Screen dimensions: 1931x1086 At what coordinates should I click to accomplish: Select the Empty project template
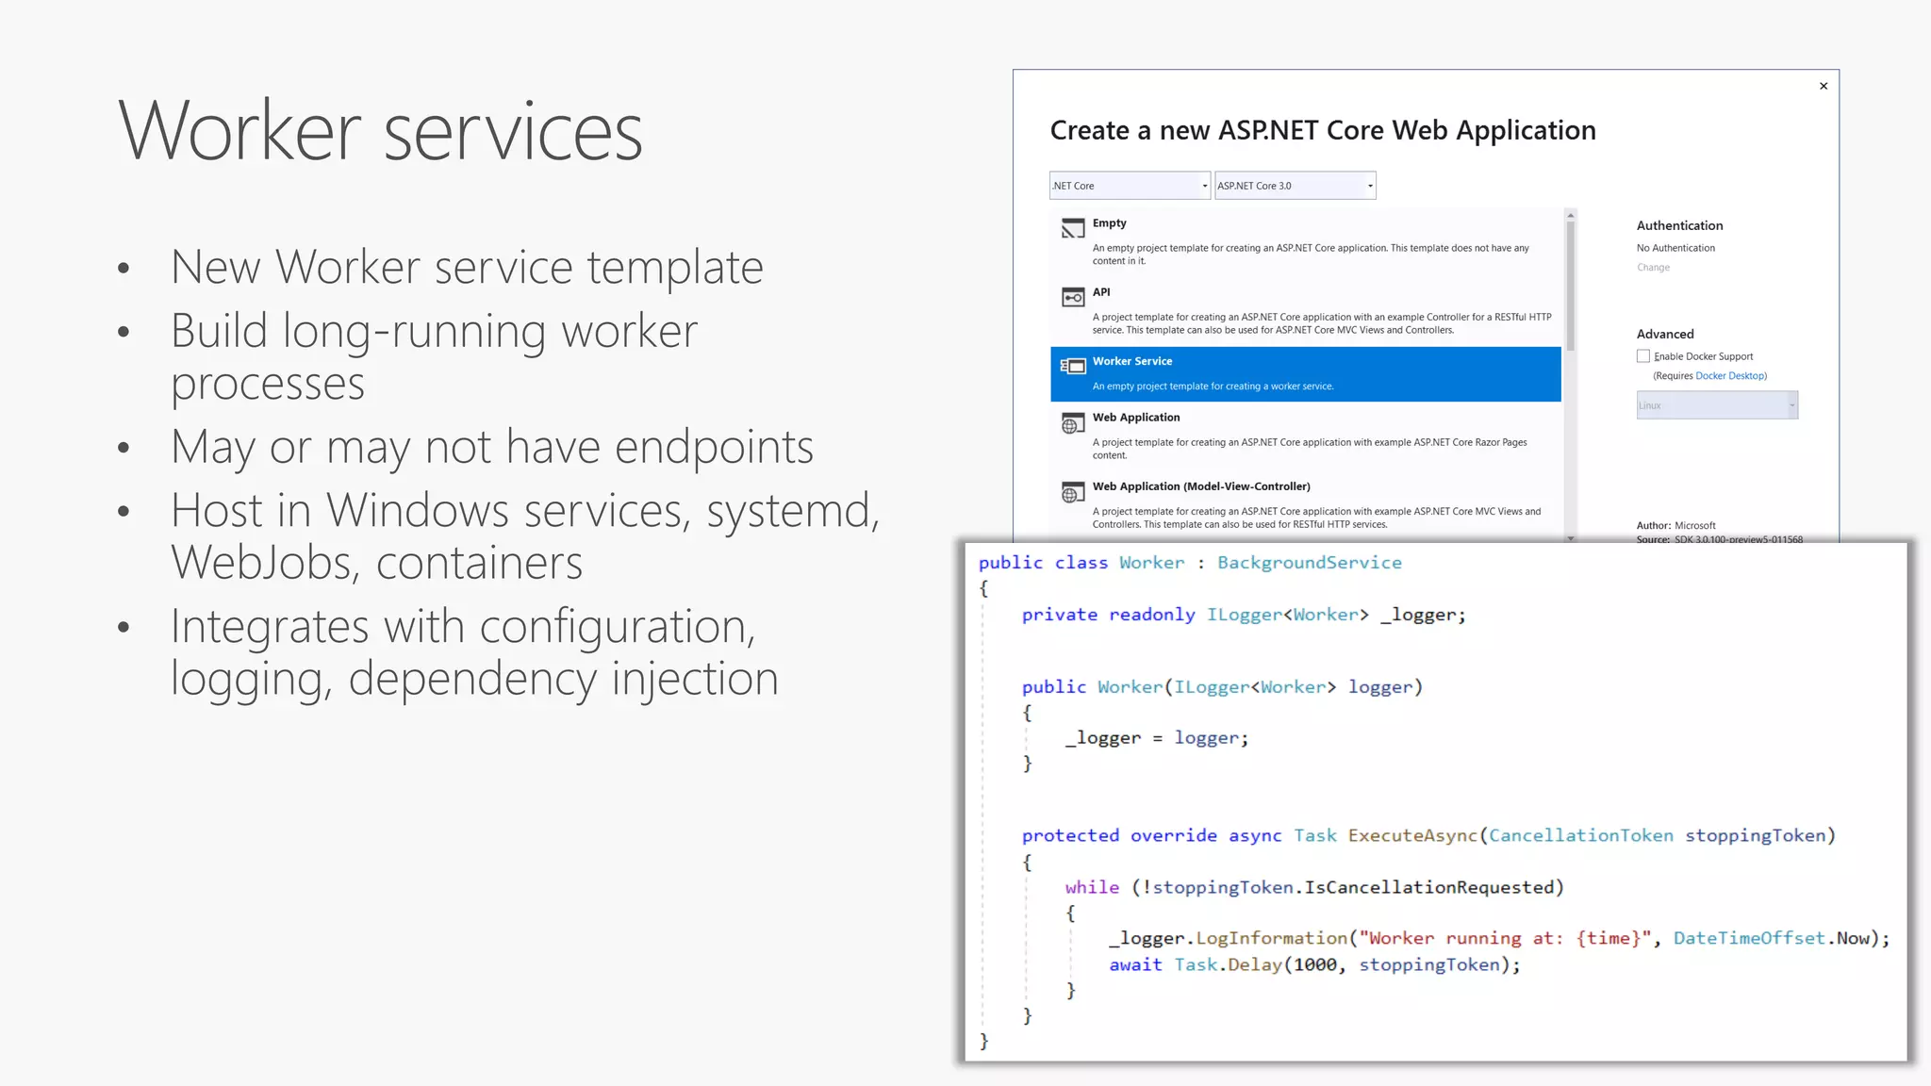1305,242
